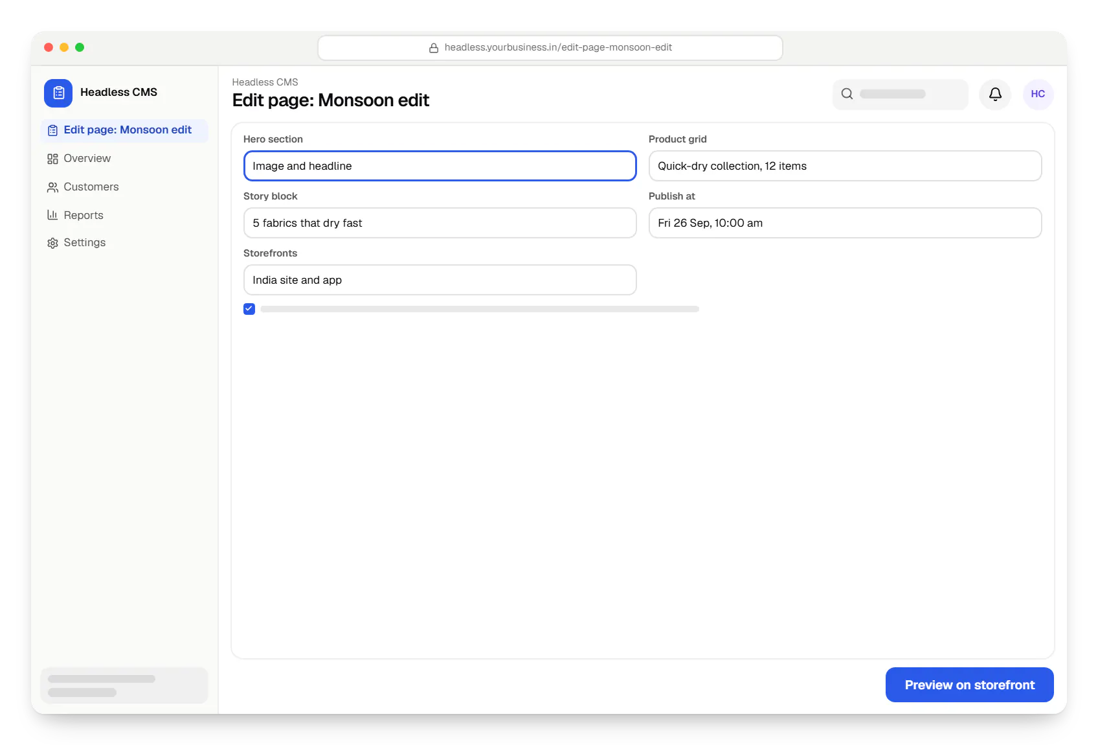This screenshot has height=745, width=1098.
Task: Click the Overview grid icon in sidebar
Action: pyautogui.click(x=52, y=159)
